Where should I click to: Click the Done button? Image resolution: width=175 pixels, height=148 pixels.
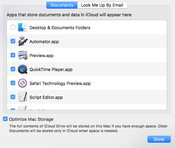coord(159,139)
